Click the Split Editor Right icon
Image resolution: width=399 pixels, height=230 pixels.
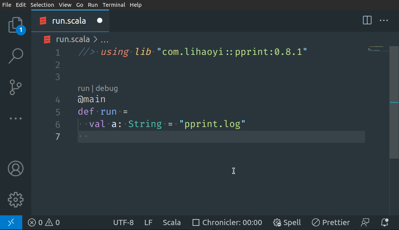tap(367, 20)
